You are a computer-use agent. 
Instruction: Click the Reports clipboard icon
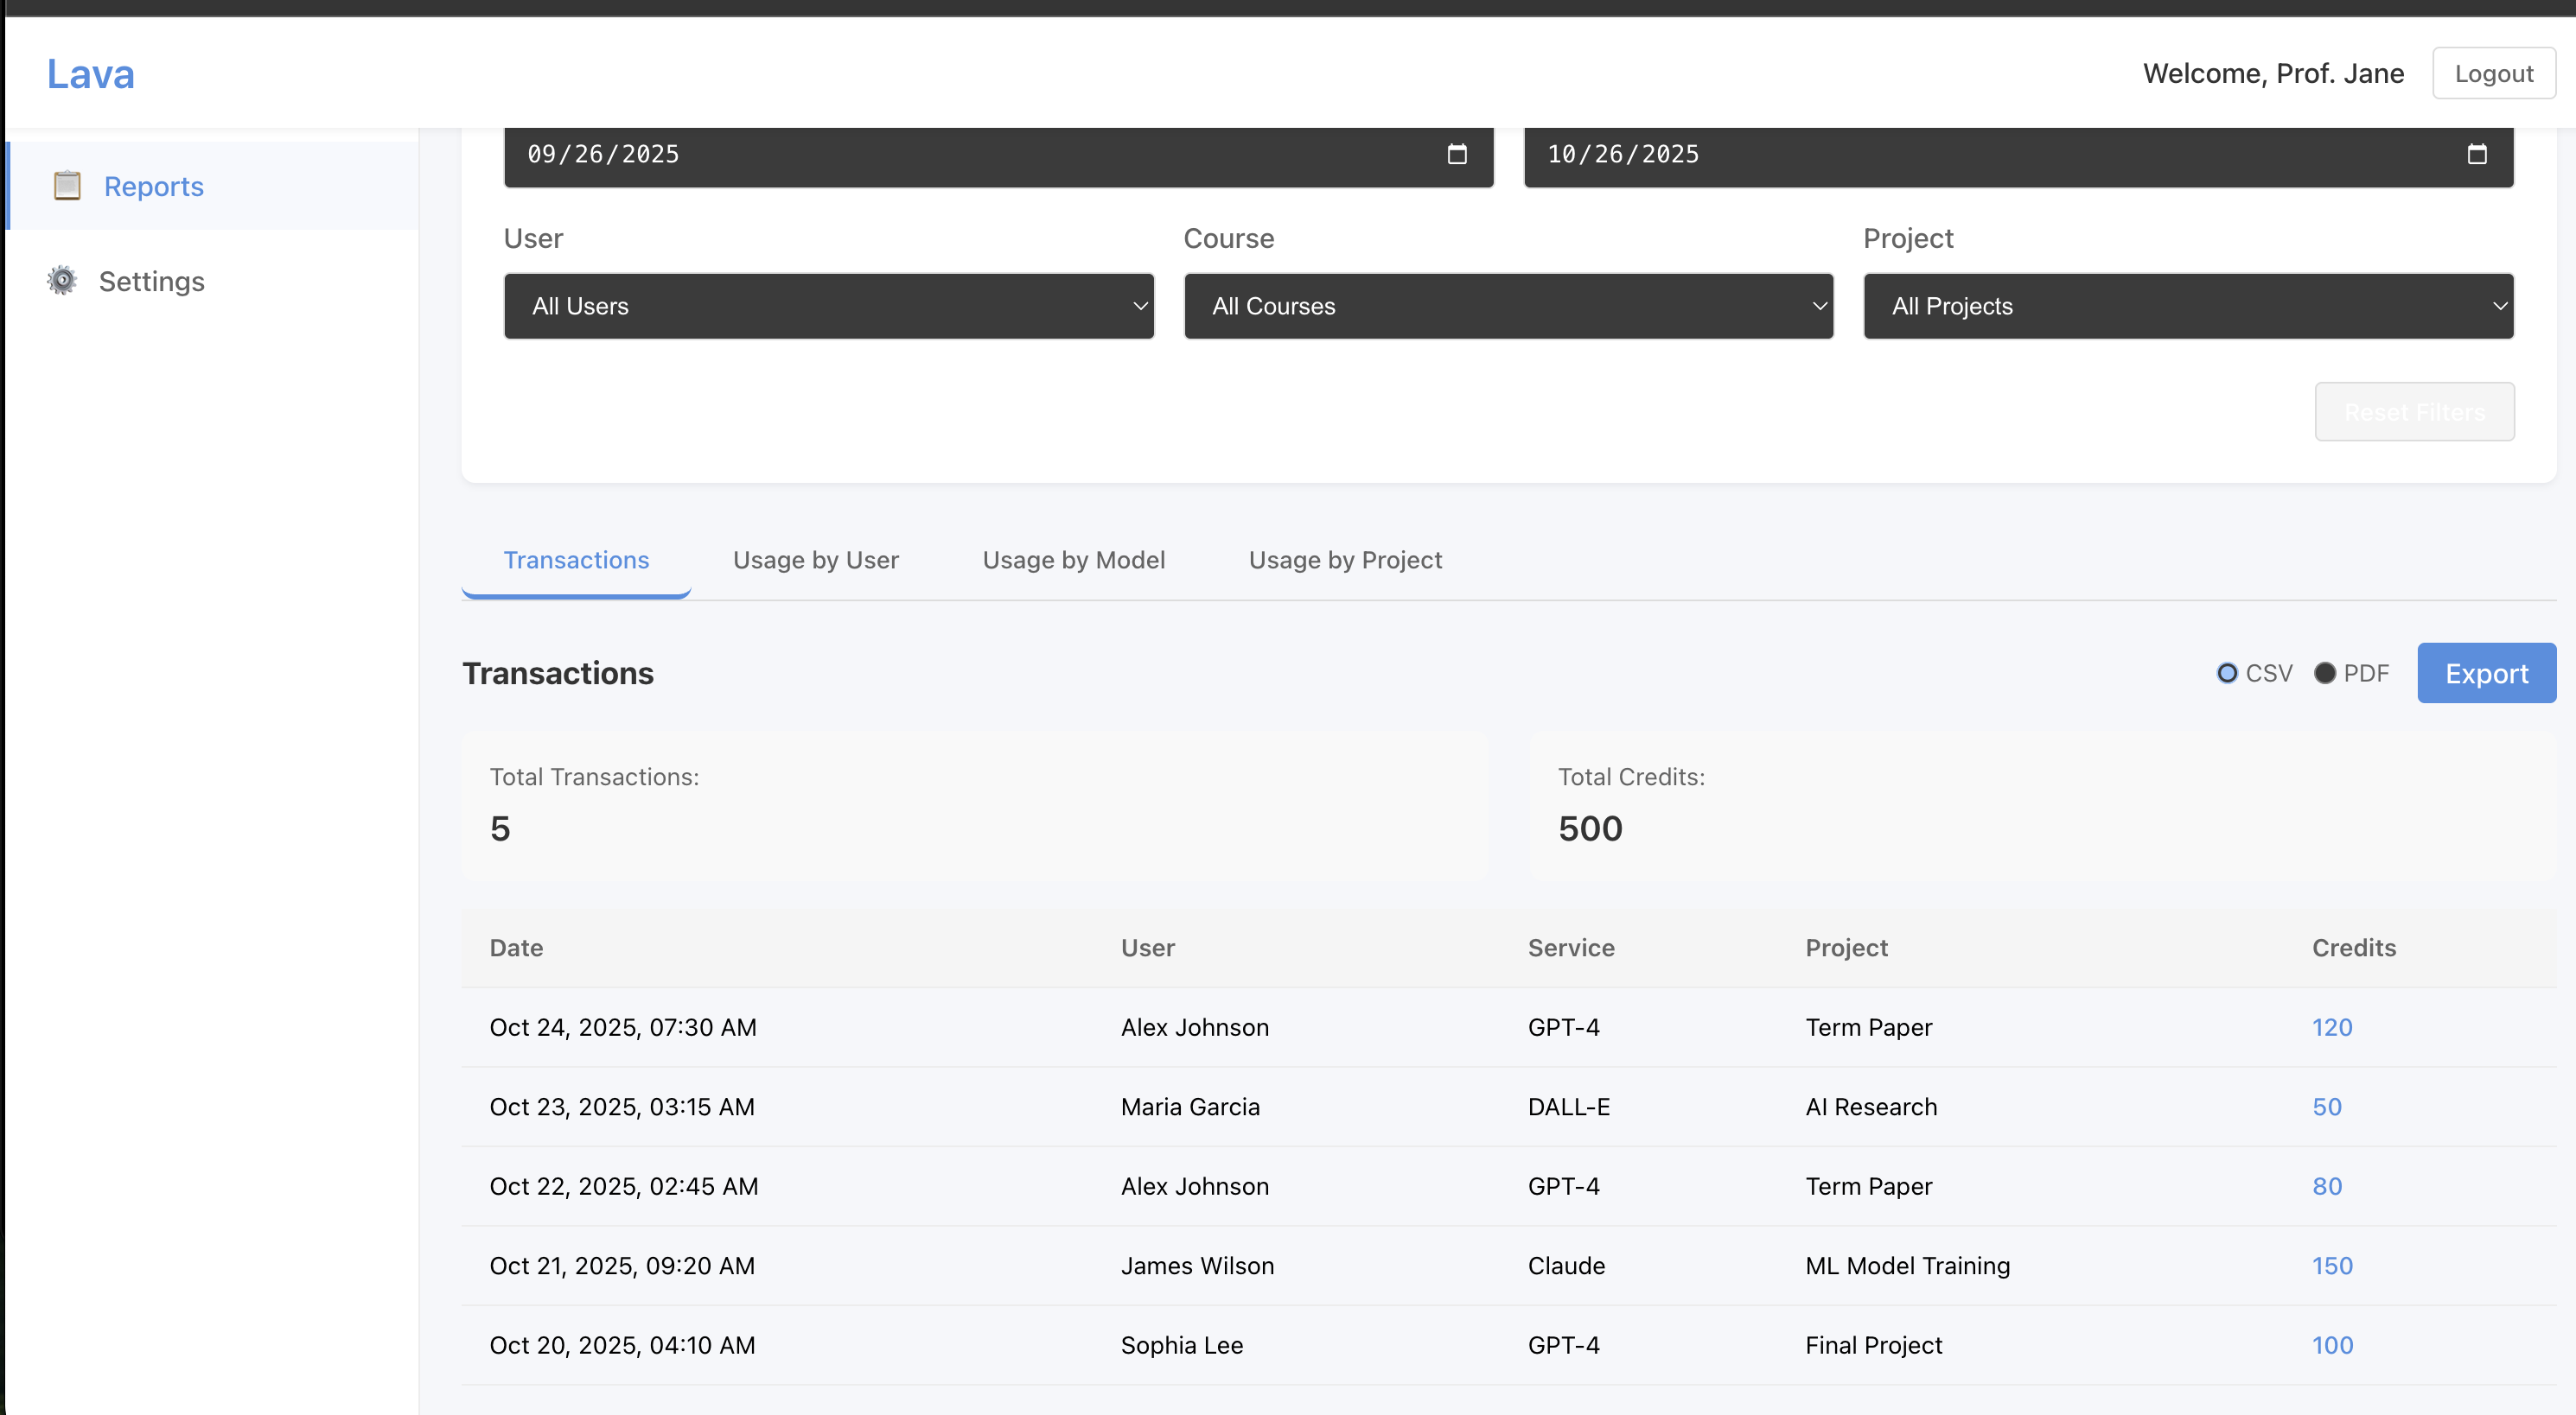tap(67, 186)
